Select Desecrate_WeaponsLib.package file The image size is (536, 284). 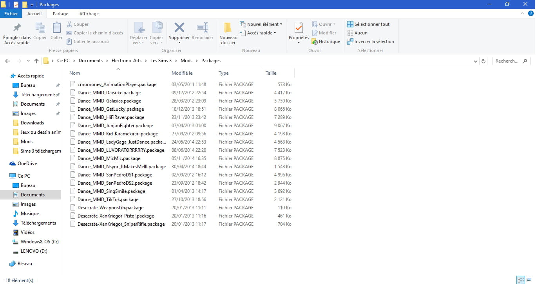click(x=110, y=208)
